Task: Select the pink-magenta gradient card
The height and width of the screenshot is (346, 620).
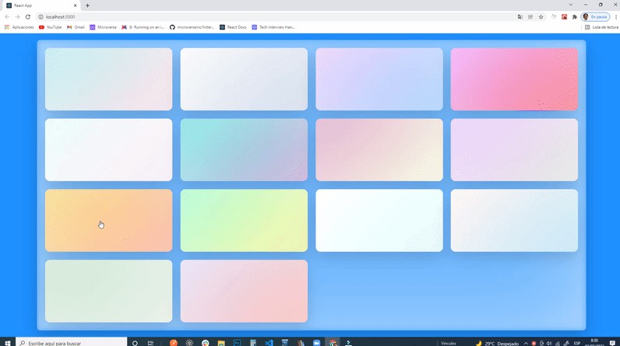Action: click(514, 79)
